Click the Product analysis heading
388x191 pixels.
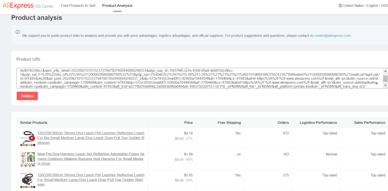(x=37, y=18)
